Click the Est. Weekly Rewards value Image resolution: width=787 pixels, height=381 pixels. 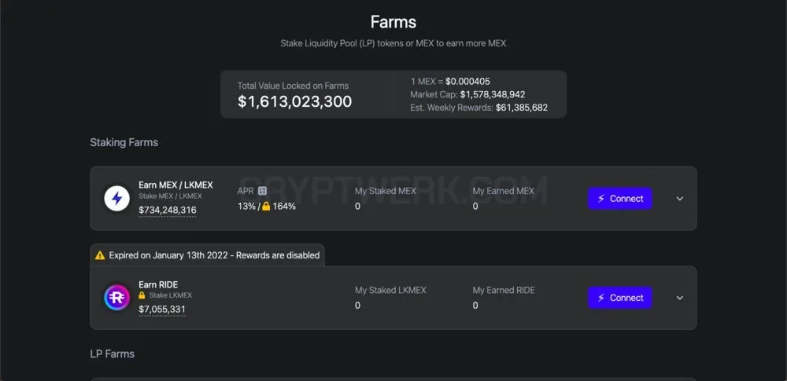coord(522,108)
